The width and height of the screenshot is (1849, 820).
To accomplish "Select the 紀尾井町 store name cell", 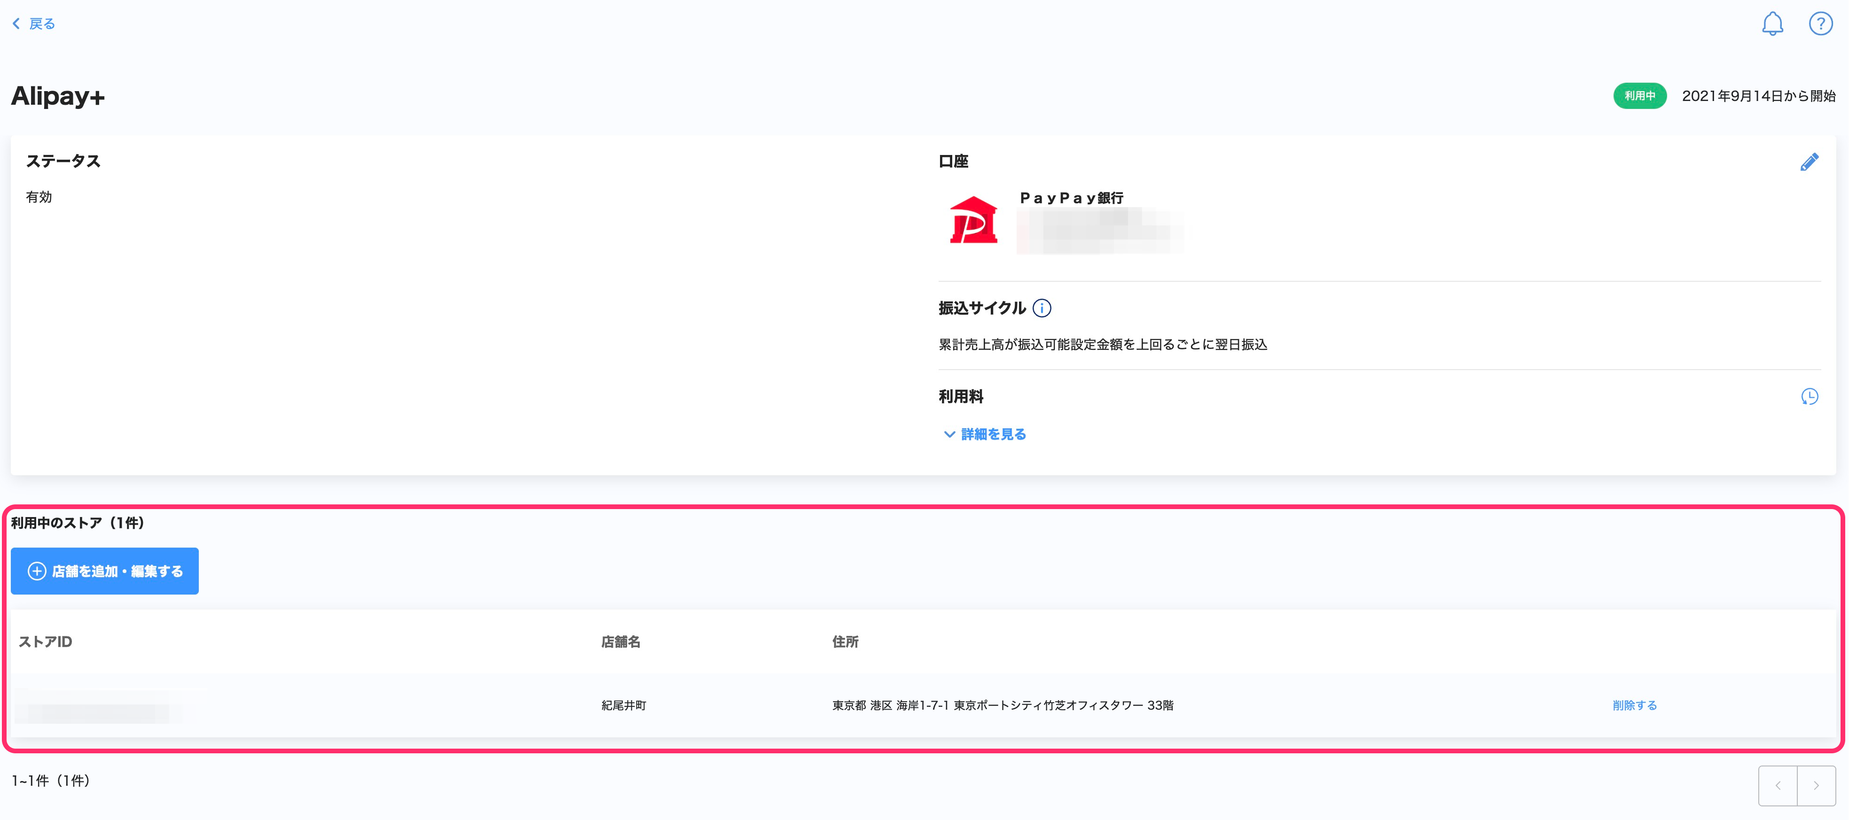I will pyautogui.click(x=623, y=705).
